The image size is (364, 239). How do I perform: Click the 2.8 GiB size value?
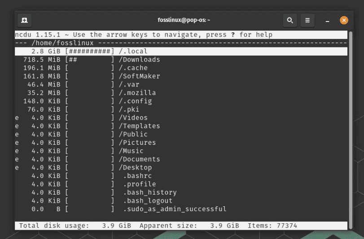pos(46,51)
